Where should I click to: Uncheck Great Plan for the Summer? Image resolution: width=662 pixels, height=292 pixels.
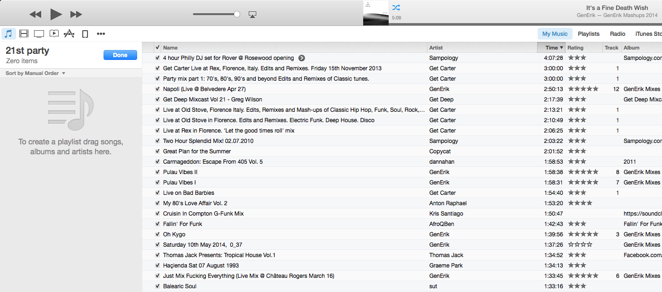[x=157, y=151]
